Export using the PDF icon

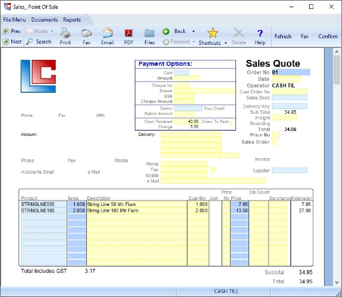pos(129,33)
